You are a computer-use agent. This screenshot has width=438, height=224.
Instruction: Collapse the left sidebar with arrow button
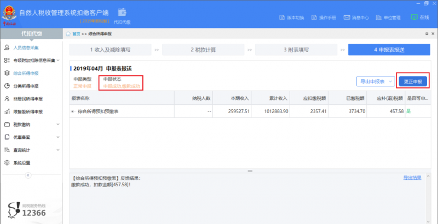[28, 175]
